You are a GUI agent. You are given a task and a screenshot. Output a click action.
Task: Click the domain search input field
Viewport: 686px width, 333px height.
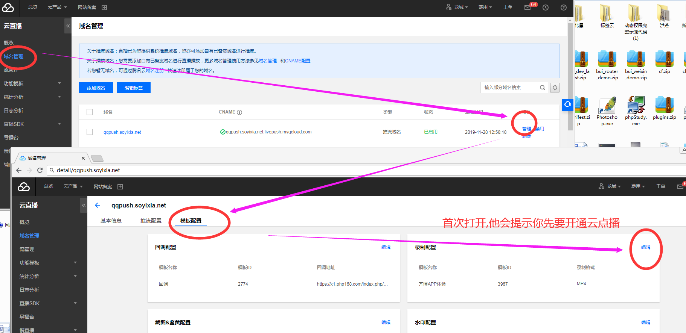pos(509,88)
